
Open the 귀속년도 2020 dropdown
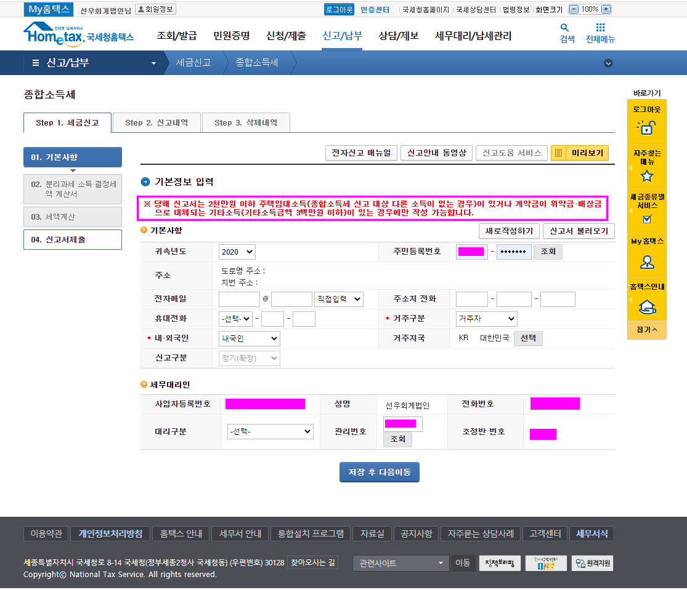click(237, 252)
